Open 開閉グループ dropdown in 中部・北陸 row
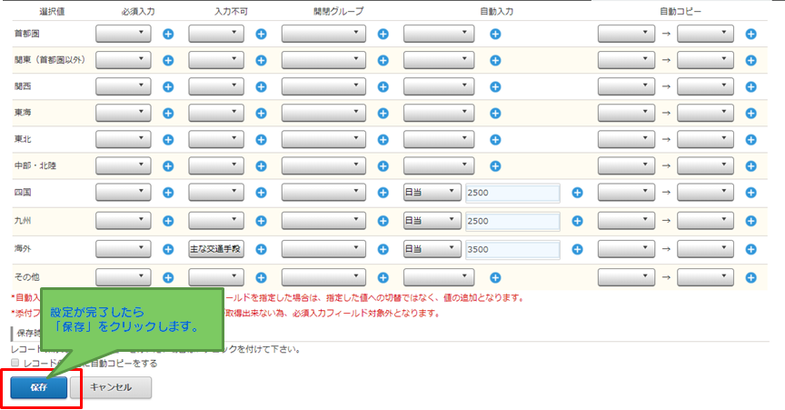 tap(323, 165)
